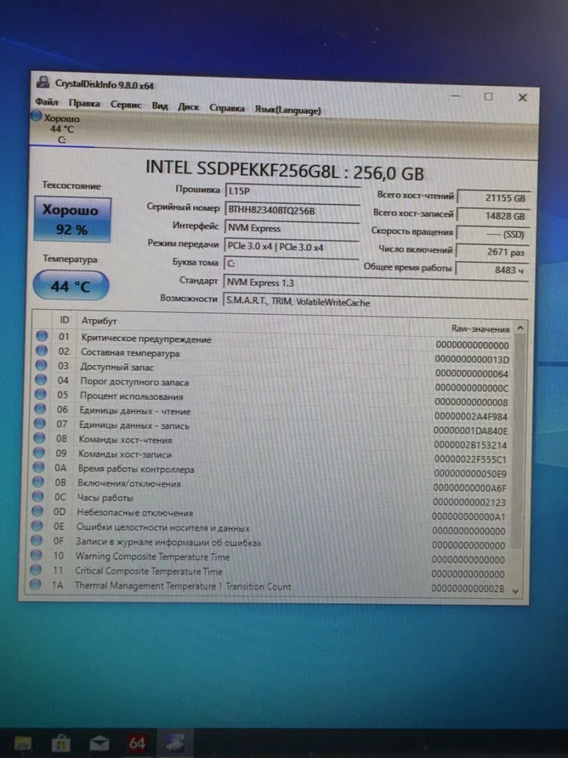568x758 pixels.
Task: Click the Возможности field S.M.A.R.T., TRIM
Action: 375,302
